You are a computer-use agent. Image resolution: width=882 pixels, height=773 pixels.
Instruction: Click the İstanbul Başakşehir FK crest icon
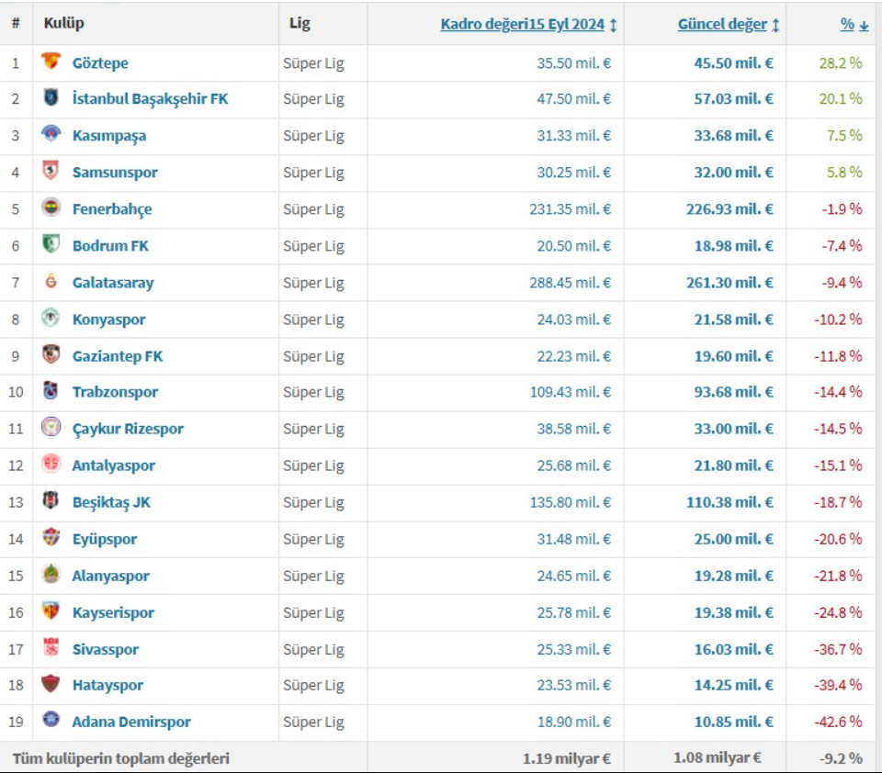point(51,97)
